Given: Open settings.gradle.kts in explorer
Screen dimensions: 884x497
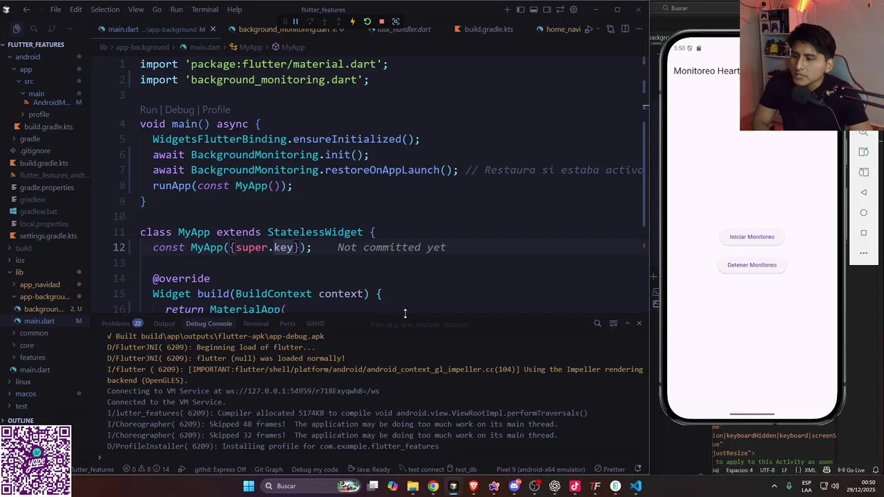Looking at the screenshot, I should (x=48, y=236).
